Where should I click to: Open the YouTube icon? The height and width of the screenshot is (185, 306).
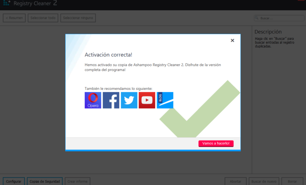point(147,100)
